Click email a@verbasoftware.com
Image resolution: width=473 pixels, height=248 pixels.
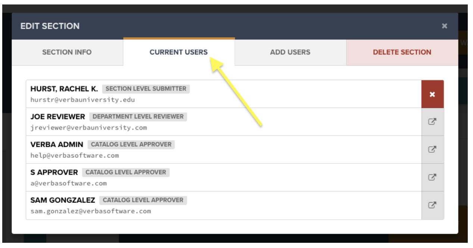point(69,183)
